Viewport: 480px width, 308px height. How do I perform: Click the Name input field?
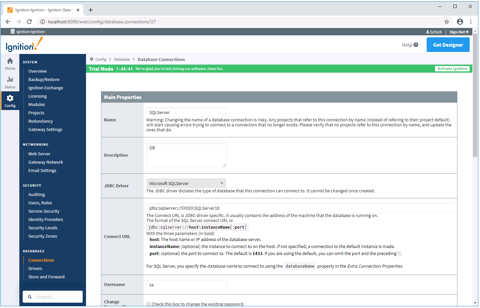click(186, 112)
